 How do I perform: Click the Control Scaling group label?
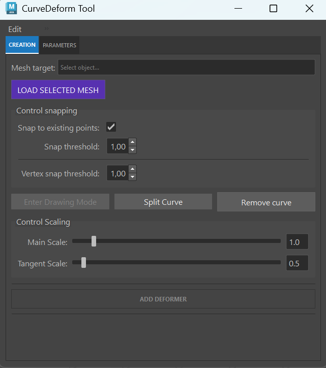tap(43, 222)
